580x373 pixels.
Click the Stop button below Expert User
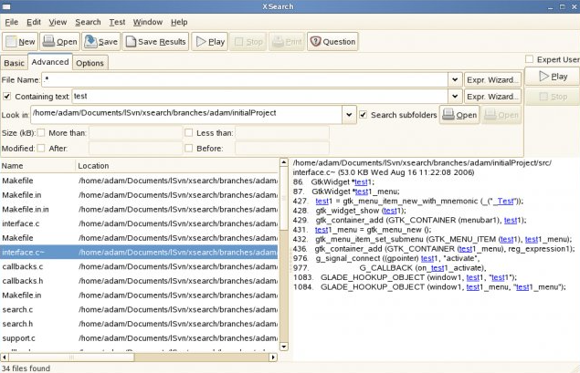pos(553,97)
